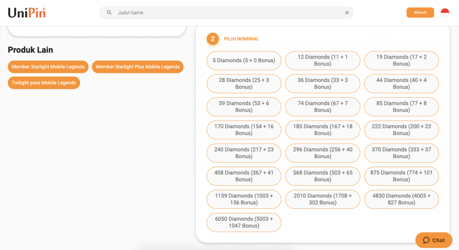Click the UniPin logo

(27, 13)
